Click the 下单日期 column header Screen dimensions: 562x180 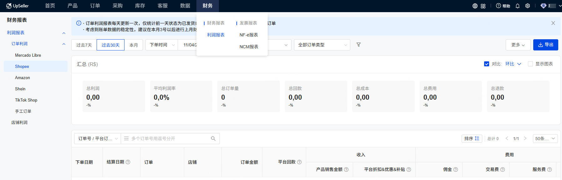pyautogui.click(x=84, y=162)
